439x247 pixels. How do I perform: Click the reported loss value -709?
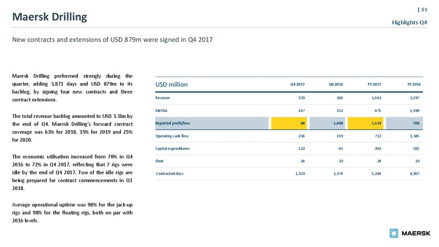[x=415, y=123]
